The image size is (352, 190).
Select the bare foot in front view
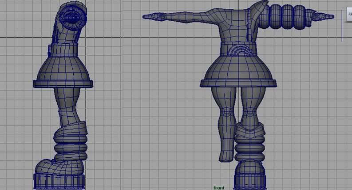(x=225, y=152)
